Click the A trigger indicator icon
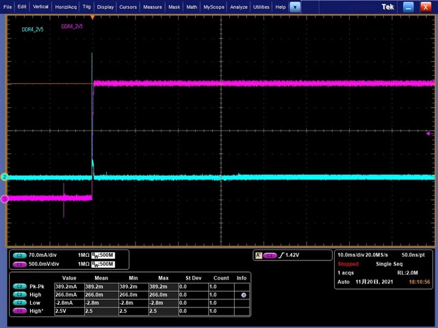This screenshot has width=438, height=328. 259,255
